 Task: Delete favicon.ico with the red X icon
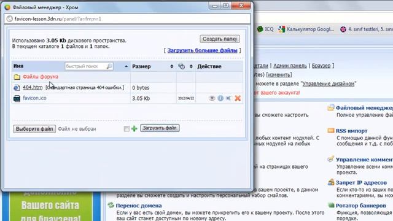pos(238,98)
